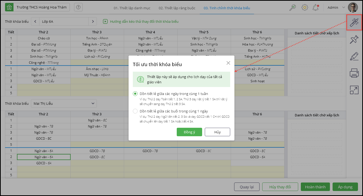Click the green home icon
The image size is (363, 196).
coord(9,7)
